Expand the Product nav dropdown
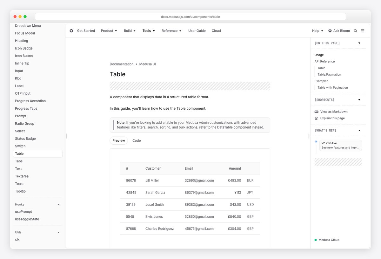 [x=109, y=31]
